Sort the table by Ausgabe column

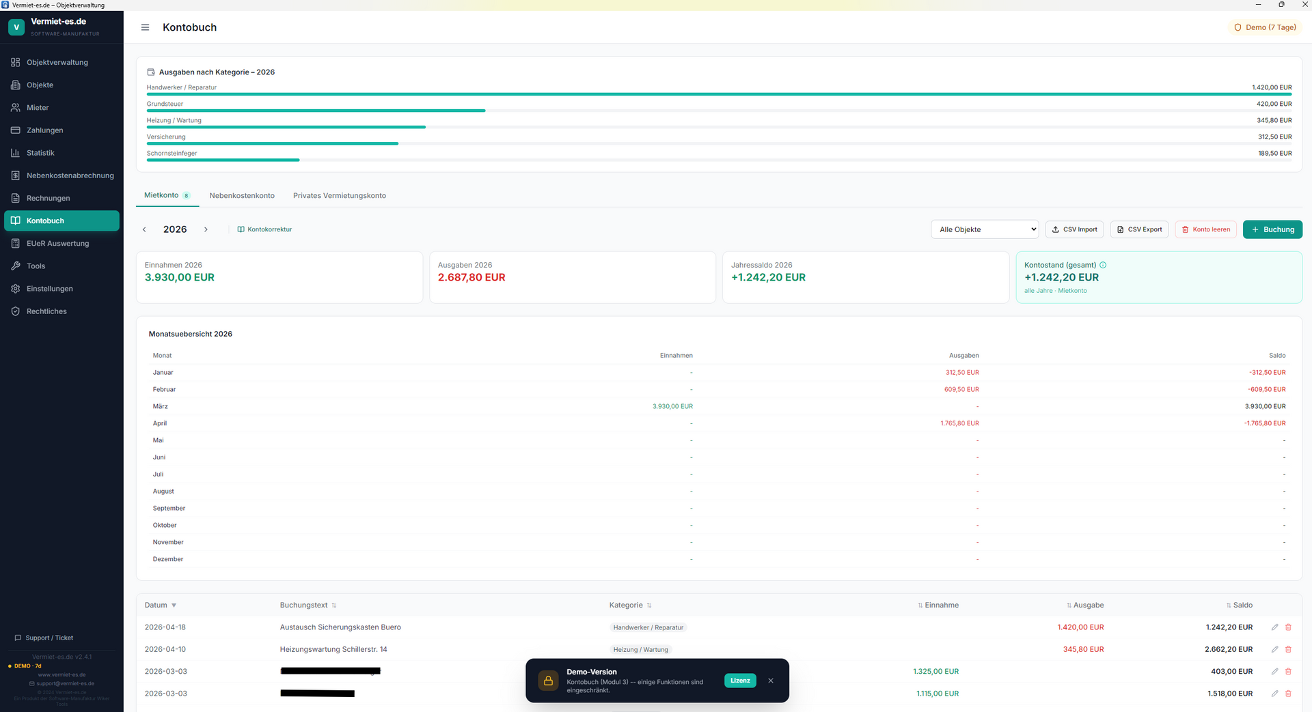tap(1085, 606)
